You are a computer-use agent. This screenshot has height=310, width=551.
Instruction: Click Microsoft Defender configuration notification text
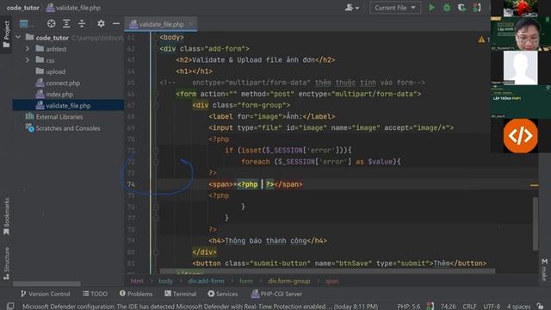(200, 307)
